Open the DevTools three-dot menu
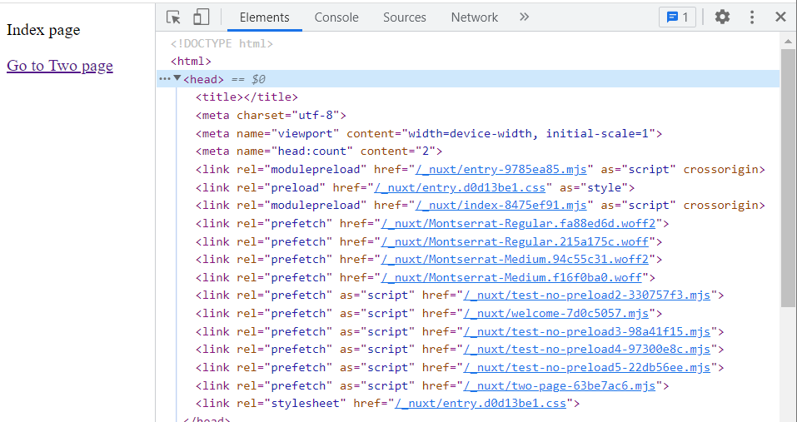Image resolution: width=797 pixels, height=422 pixels. (752, 17)
